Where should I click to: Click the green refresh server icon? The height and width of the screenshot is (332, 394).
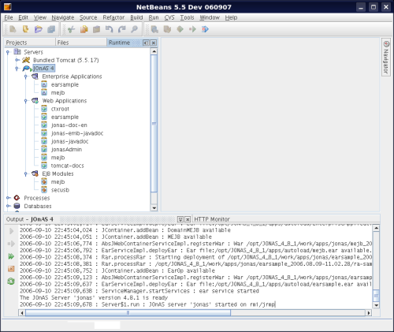(x=11, y=282)
